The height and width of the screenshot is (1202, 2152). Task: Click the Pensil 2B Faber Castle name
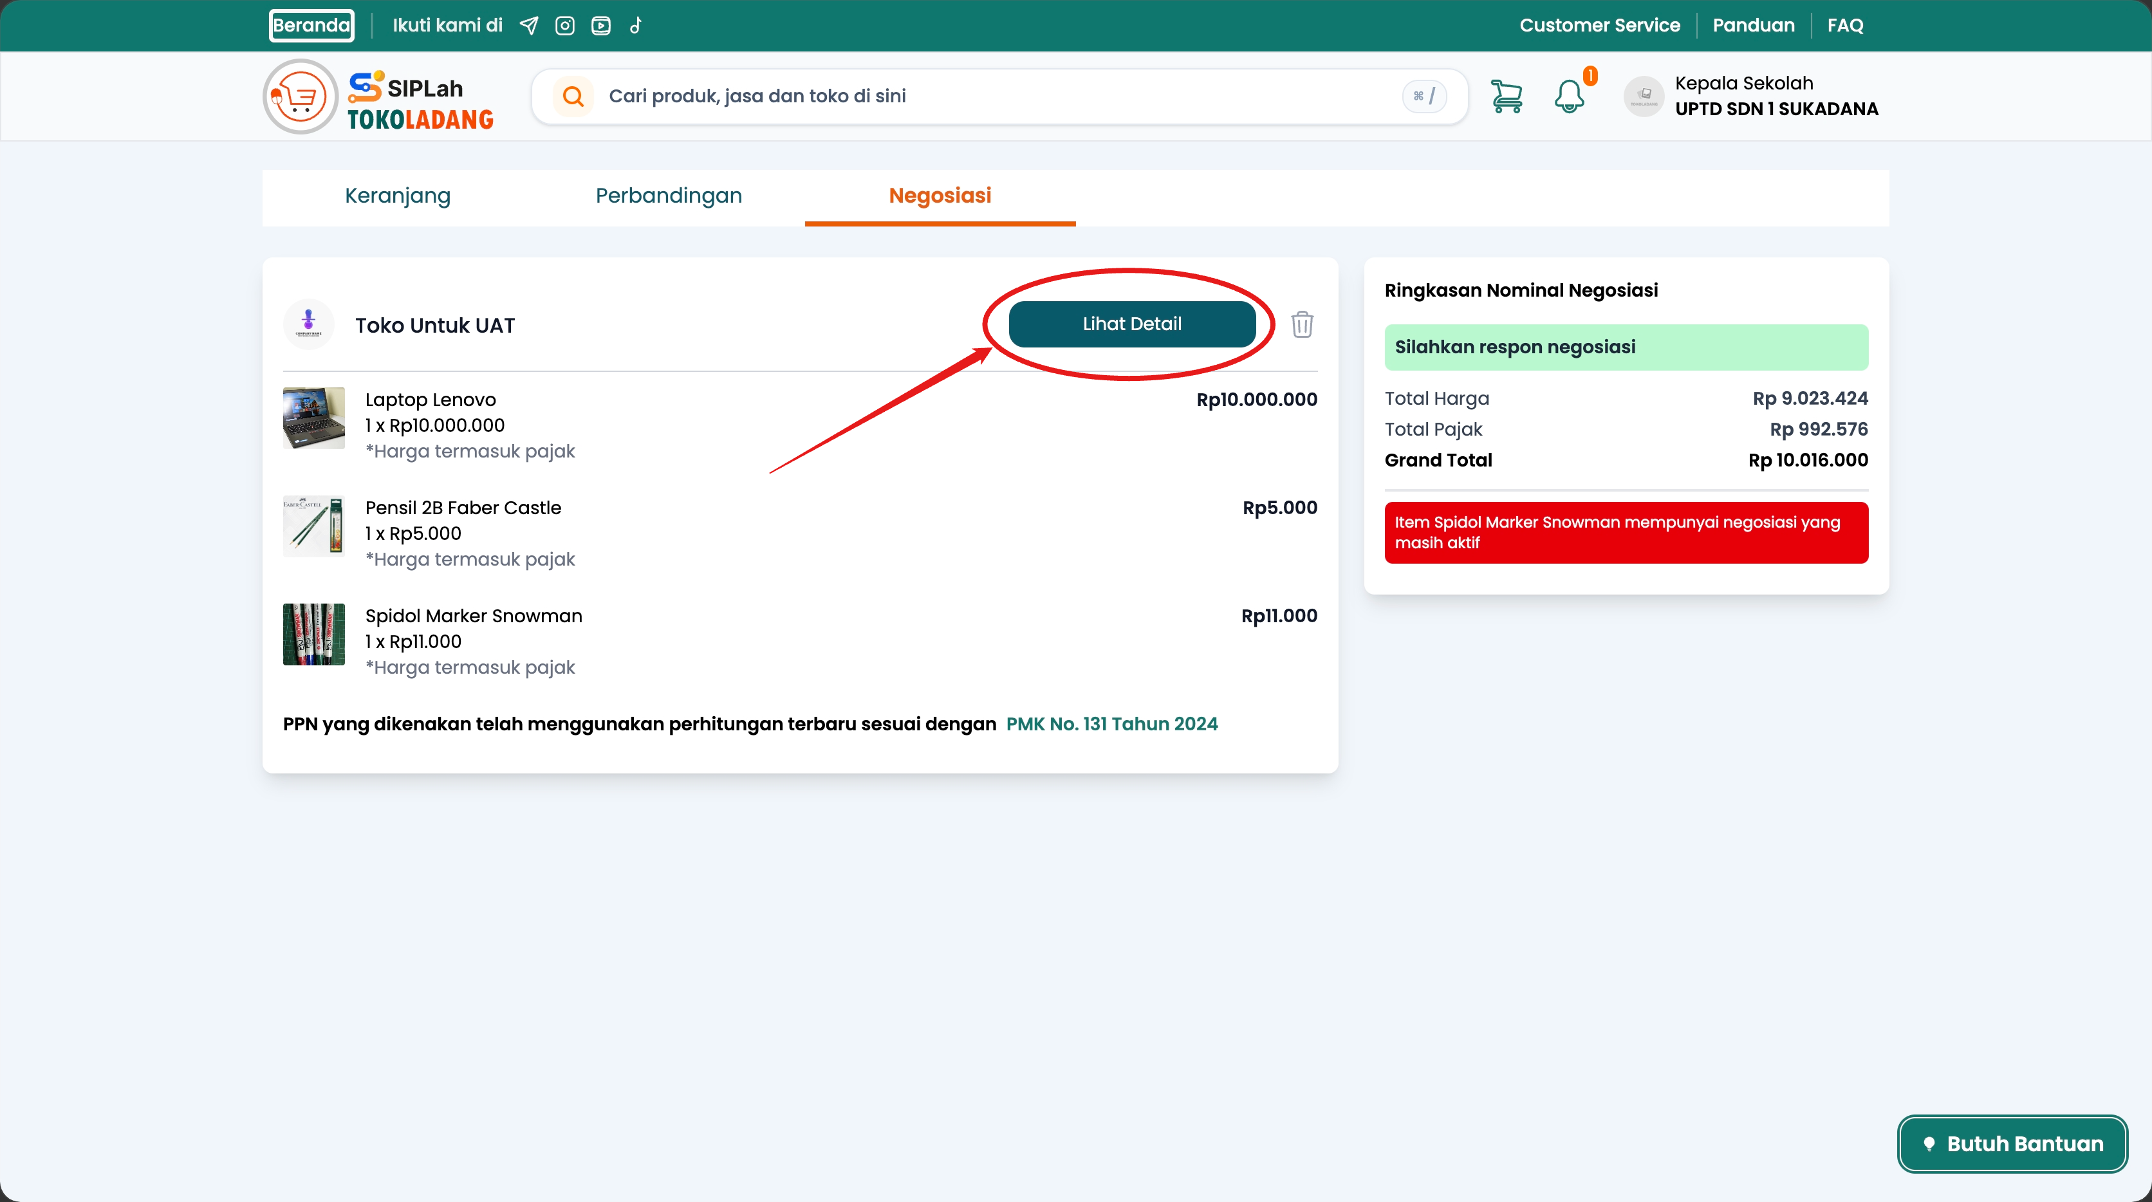click(x=463, y=508)
